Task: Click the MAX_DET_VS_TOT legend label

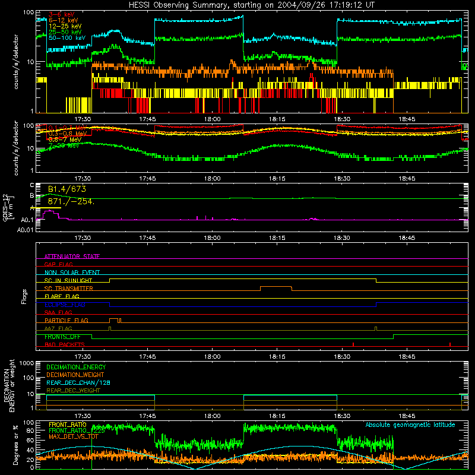Action: (74, 436)
